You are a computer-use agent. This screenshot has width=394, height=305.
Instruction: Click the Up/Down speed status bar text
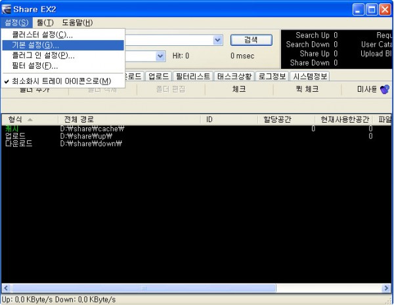(59, 300)
